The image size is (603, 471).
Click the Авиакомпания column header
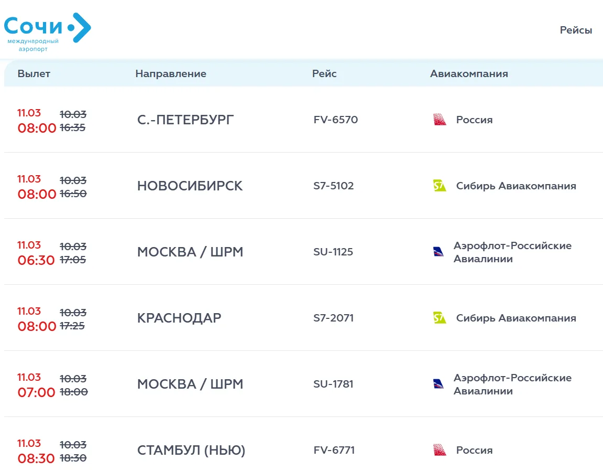click(x=469, y=74)
